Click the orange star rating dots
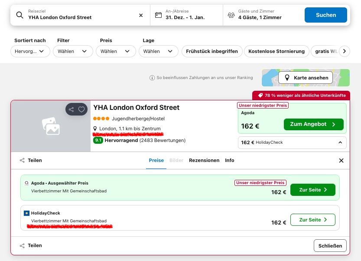The width and height of the screenshot is (361, 261). [101, 119]
